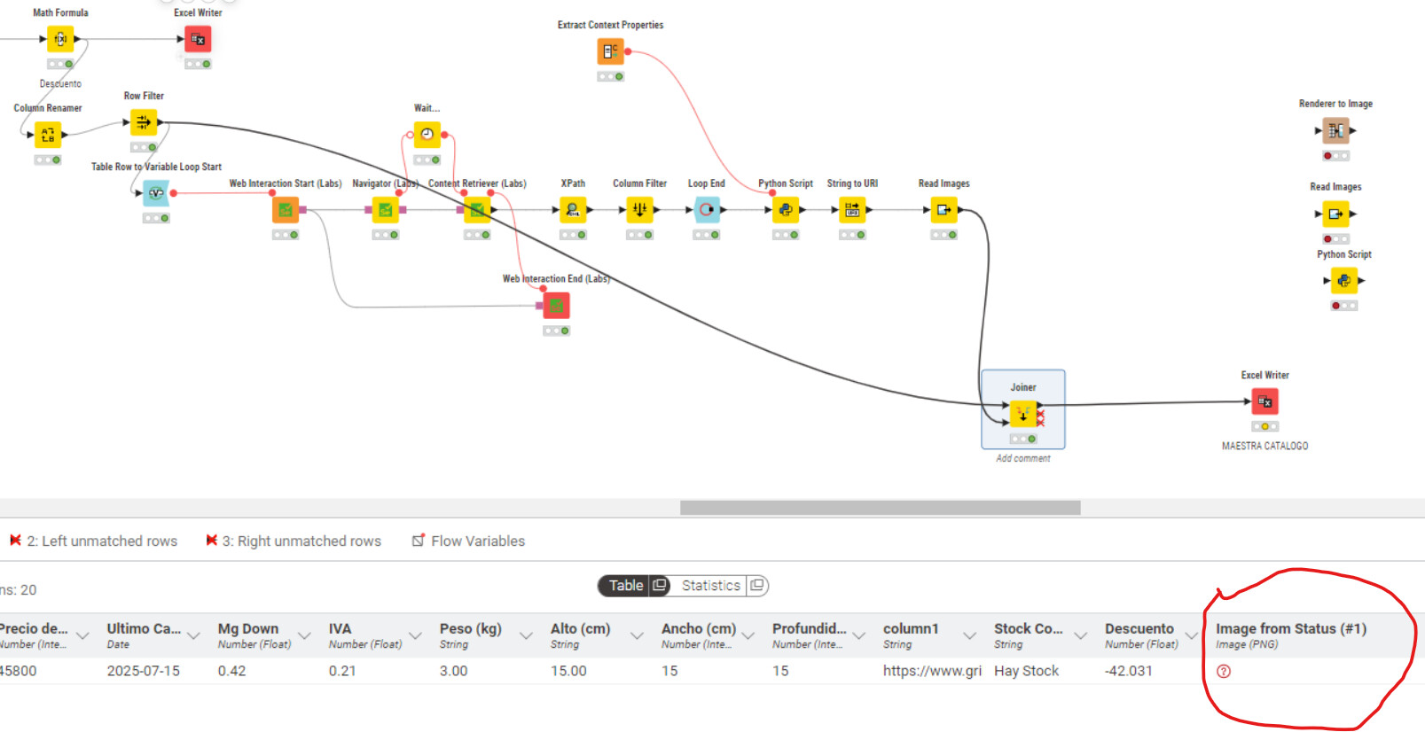Select the Extract Context Properties node
The image size is (1425, 732).
click(610, 51)
